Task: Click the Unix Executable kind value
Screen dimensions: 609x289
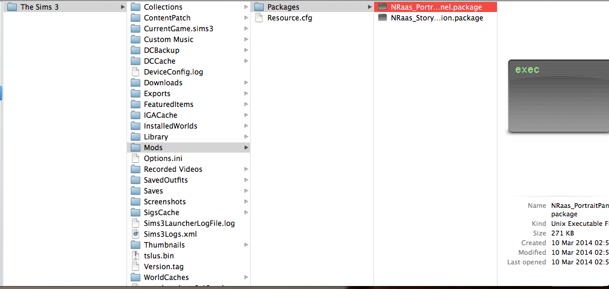Action: coord(580,224)
